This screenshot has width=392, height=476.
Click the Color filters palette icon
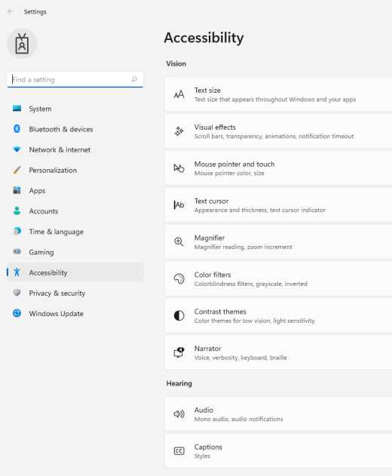point(179,278)
